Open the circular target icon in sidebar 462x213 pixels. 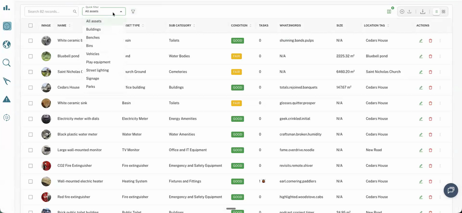[x=6, y=118]
